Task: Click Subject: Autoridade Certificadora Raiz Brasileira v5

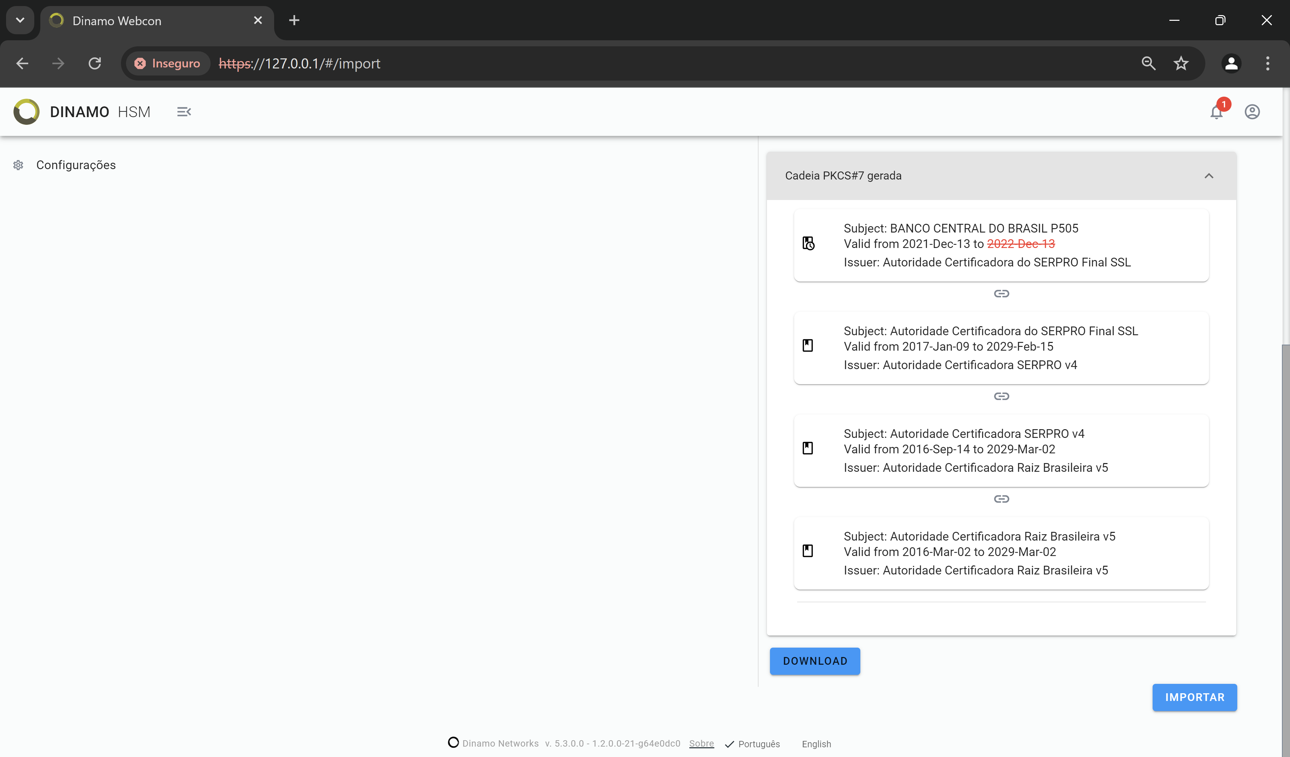Action: click(x=979, y=537)
